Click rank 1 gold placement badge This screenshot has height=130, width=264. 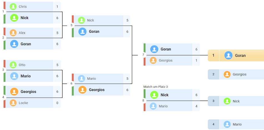pos(213,55)
